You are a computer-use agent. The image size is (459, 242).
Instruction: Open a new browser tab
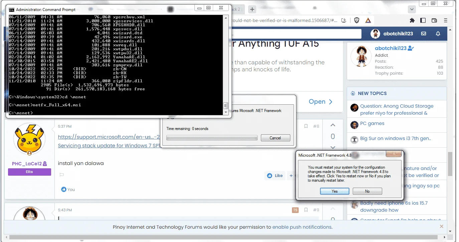tap(252, 9)
